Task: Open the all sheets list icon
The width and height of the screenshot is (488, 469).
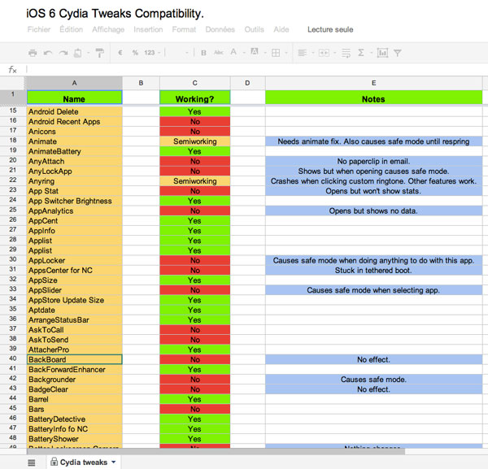Action: tap(31, 462)
